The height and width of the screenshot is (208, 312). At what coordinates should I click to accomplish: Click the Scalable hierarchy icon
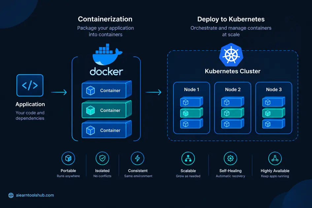(188, 158)
